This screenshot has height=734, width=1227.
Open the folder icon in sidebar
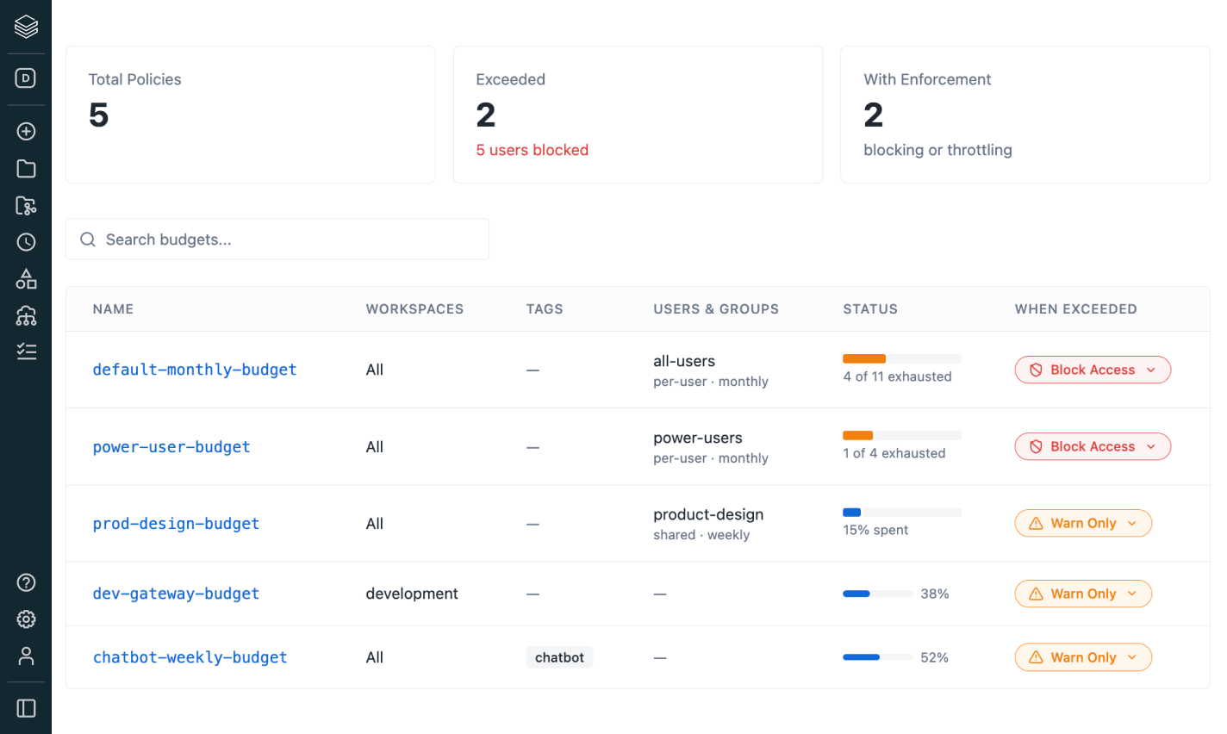coord(26,168)
